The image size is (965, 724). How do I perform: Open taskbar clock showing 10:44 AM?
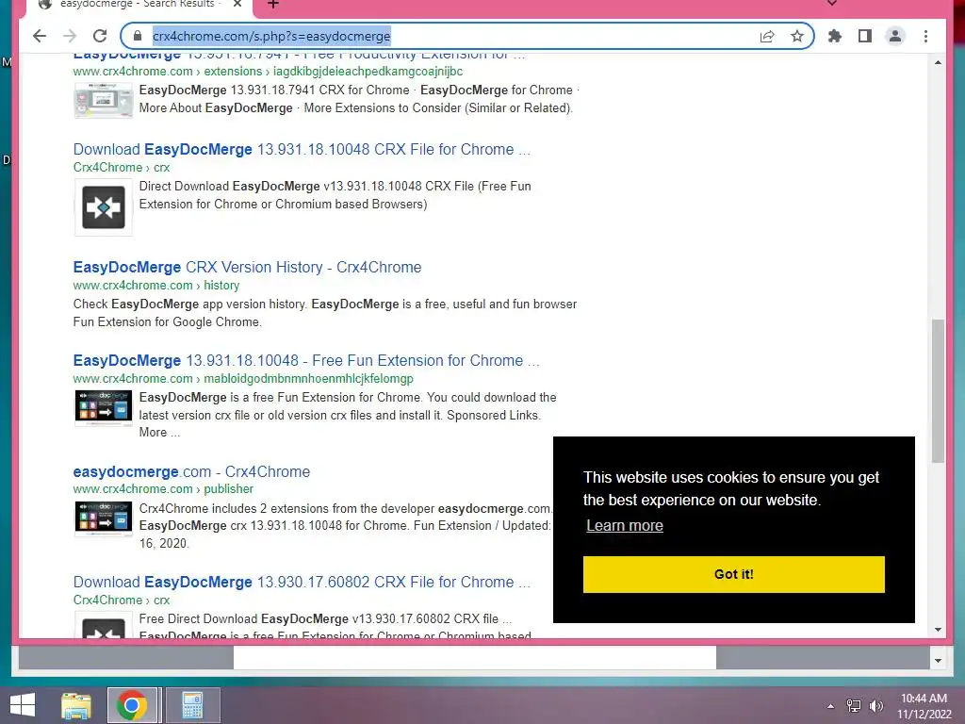coord(924,706)
